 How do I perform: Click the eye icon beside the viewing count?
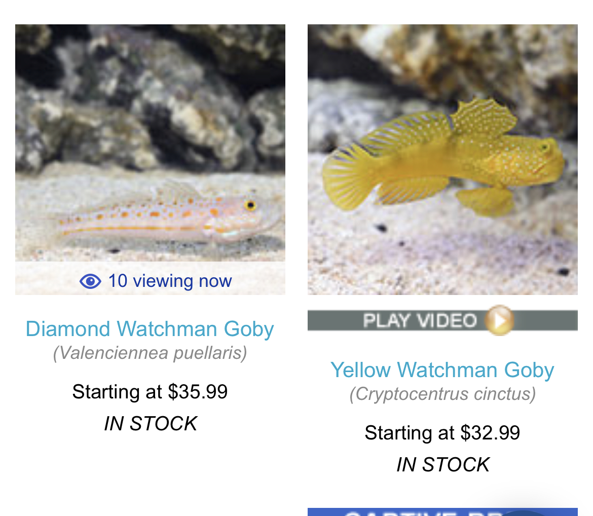[90, 281]
